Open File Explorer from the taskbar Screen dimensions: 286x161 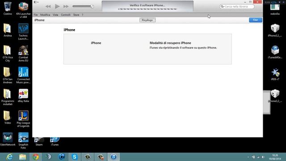[23, 157]
